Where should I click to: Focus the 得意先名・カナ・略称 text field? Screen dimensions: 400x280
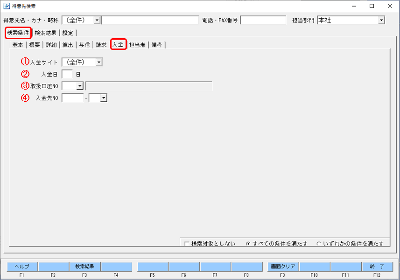(x=150, y=20)
